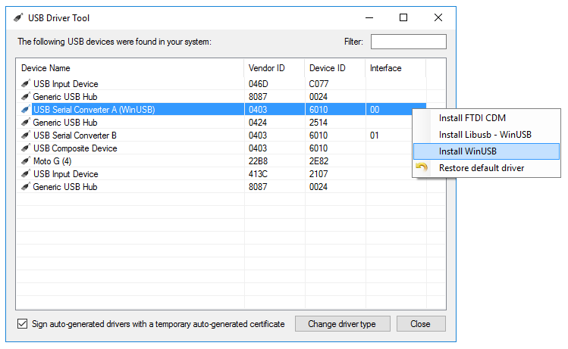Image resolution: width=568 pixels, height=349 pixels.
Task: Toggle the sign auto-generated drivers checkbox
Action: coord(22,324)
